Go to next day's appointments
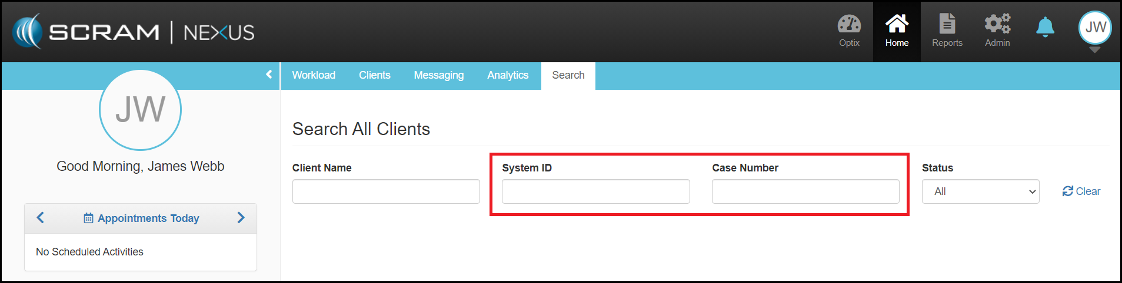Viewport: 1122px width, 283px height. tap(241, 218)
